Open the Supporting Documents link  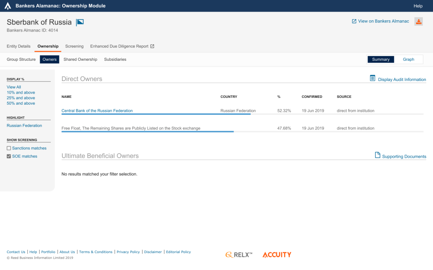(x=404, y=157)
